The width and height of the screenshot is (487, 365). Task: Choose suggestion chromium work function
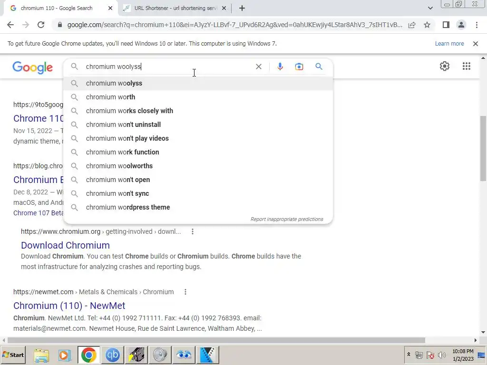(x=198, y=152)
